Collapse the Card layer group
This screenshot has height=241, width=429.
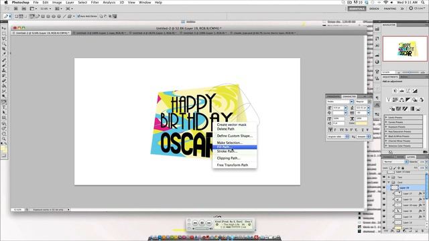pos(389,182)
